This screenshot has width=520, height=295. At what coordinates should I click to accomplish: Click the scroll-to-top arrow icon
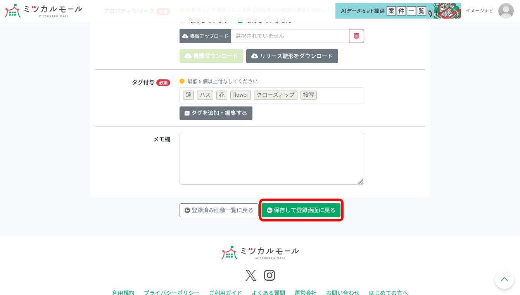504,280
